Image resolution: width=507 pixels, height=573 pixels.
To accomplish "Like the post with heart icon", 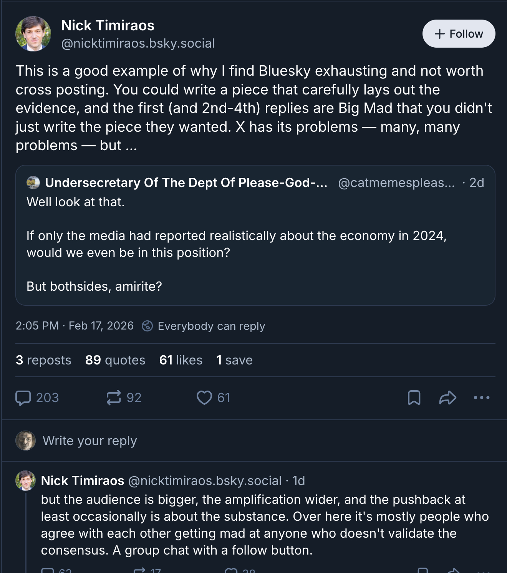I will (x=204, y=397).
